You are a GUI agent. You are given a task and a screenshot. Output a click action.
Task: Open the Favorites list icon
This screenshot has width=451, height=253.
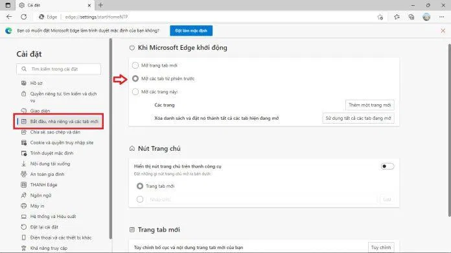[397, 17]
